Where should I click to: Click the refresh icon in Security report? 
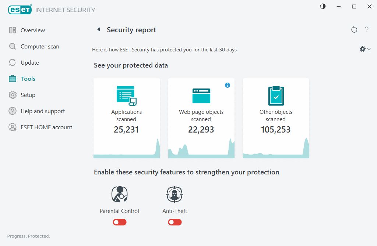[354, 30]
